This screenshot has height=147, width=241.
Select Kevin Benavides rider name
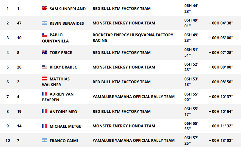[67, 23]
